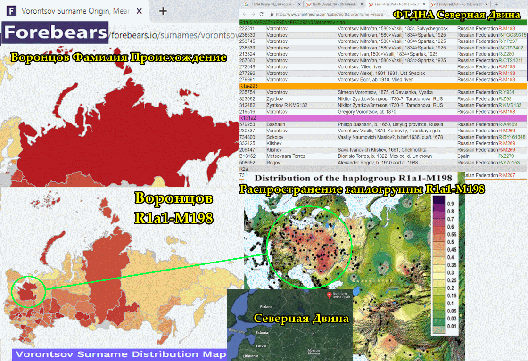Close the last FamilyTreeDNA tab
The image size is (528, 361).
point(486,4)
